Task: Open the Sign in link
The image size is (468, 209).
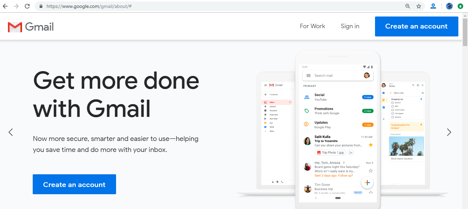Action: coord(350,26)
